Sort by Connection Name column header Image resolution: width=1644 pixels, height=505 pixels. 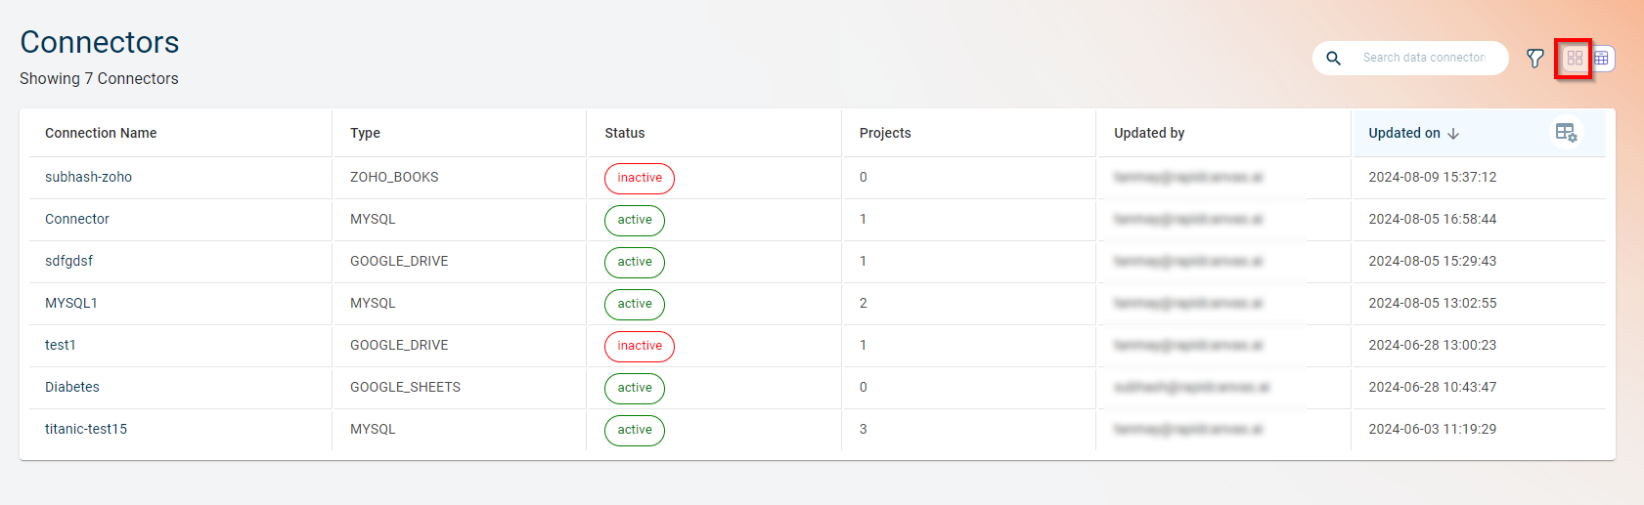(x=101, y=133)
